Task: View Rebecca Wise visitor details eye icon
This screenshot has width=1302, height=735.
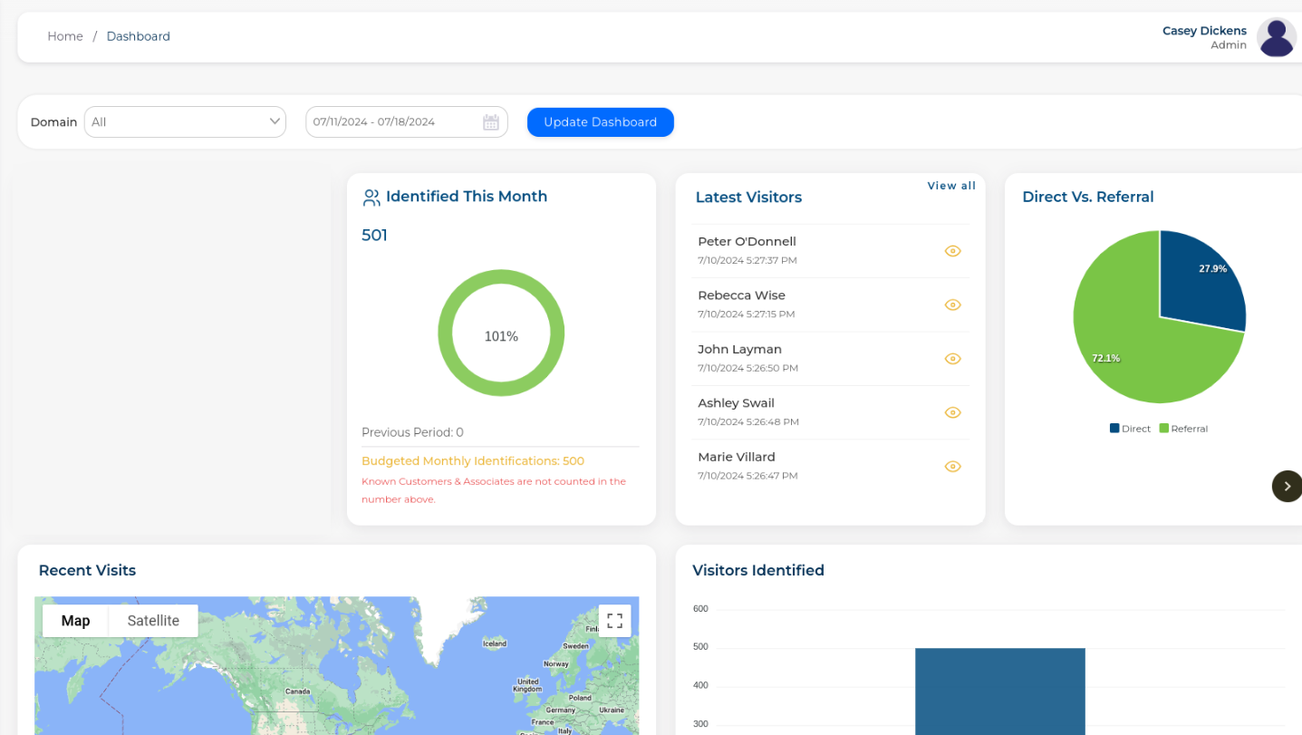Action: point(952,305)
